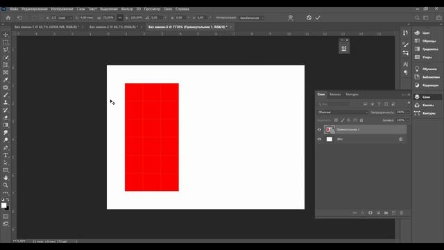
Task: Click the background color swatch
Action: [x=7, y=208]
